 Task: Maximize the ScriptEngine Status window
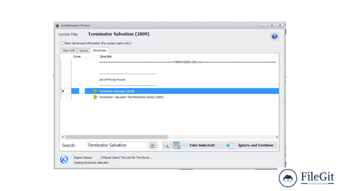[272, 25]
